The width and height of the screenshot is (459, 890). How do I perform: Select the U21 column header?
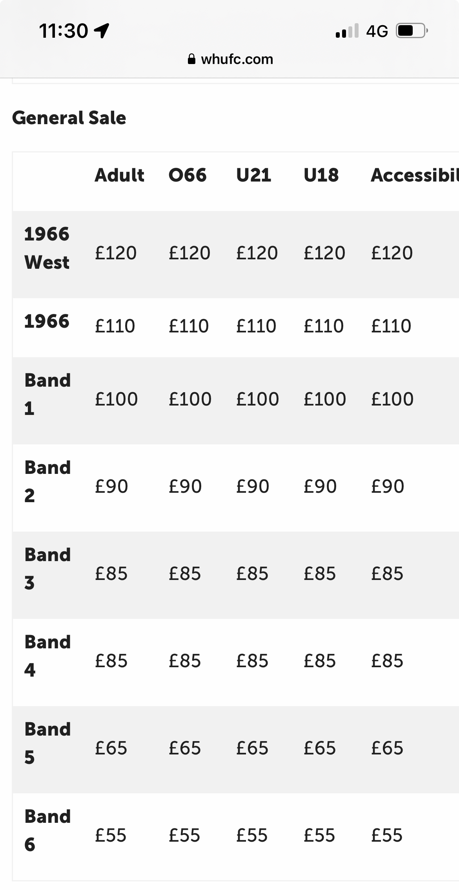click(253, 175)
